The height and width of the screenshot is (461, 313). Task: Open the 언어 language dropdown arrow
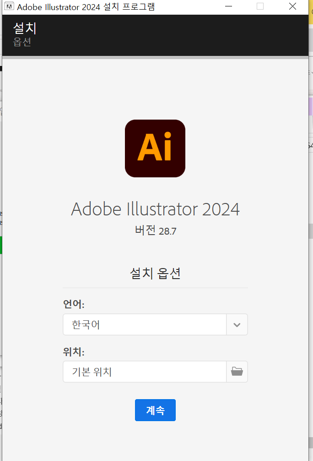tap(237, 324)
